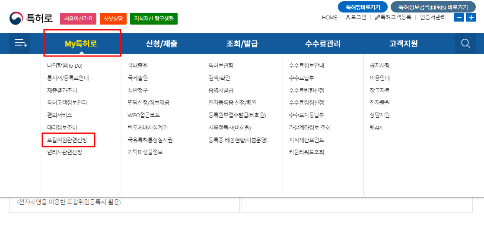
Task: Select WIPO접근코드 menu item
Action: coord(144,115)
